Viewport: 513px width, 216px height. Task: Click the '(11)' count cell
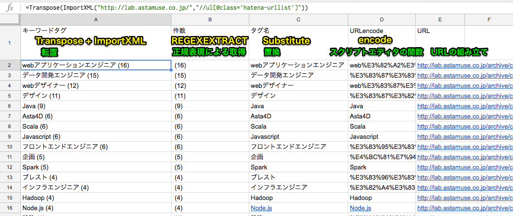[x=210, y=96]
